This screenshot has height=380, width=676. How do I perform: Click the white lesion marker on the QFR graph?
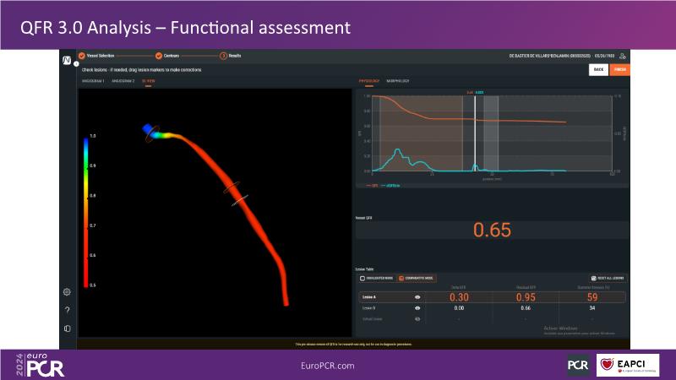(x=475, y=131)
